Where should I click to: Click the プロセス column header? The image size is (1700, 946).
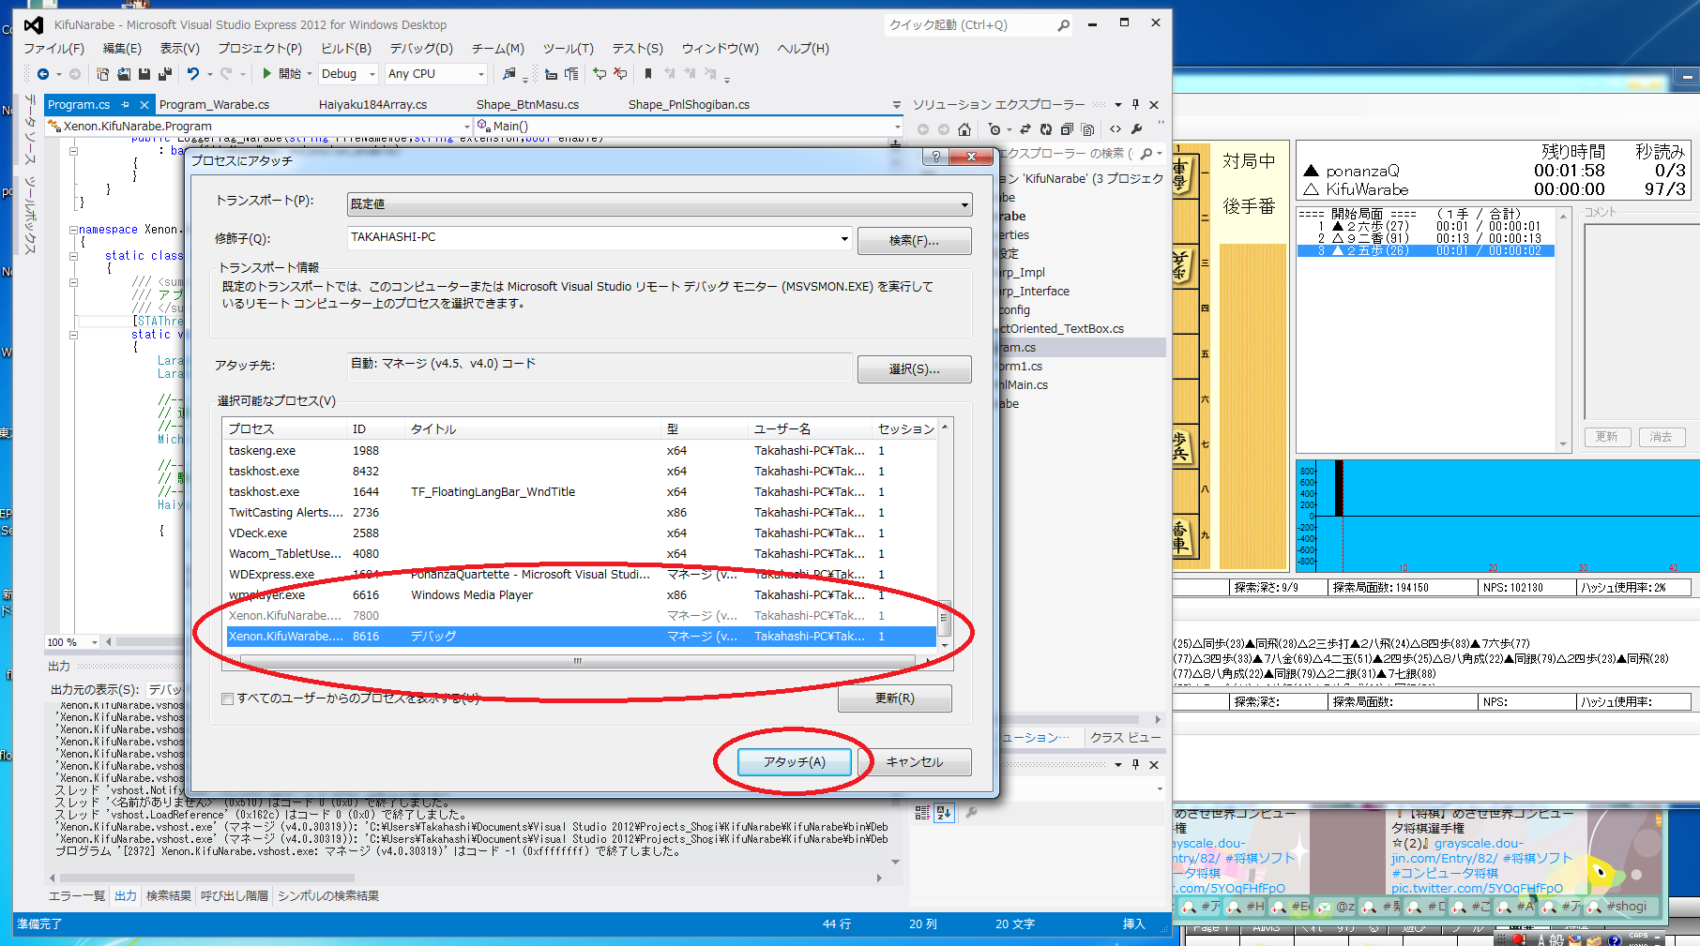pyautogui.click(x=285, y=429)
